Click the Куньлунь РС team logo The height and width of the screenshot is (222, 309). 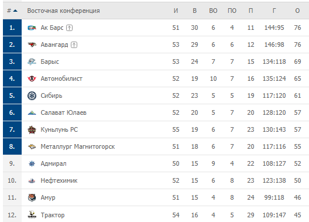point(32,129)
